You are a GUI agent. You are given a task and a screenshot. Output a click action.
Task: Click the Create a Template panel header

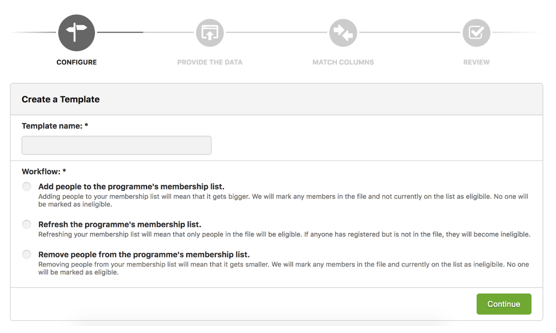[276, 99]
